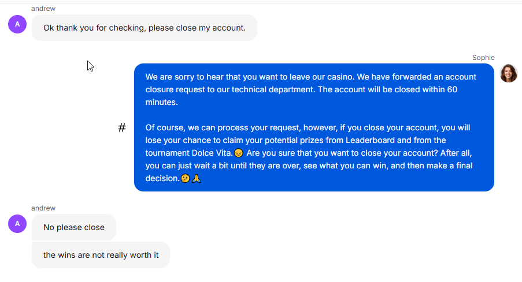Click andrew's avatar next to 'No please close'

click(17, 224)
